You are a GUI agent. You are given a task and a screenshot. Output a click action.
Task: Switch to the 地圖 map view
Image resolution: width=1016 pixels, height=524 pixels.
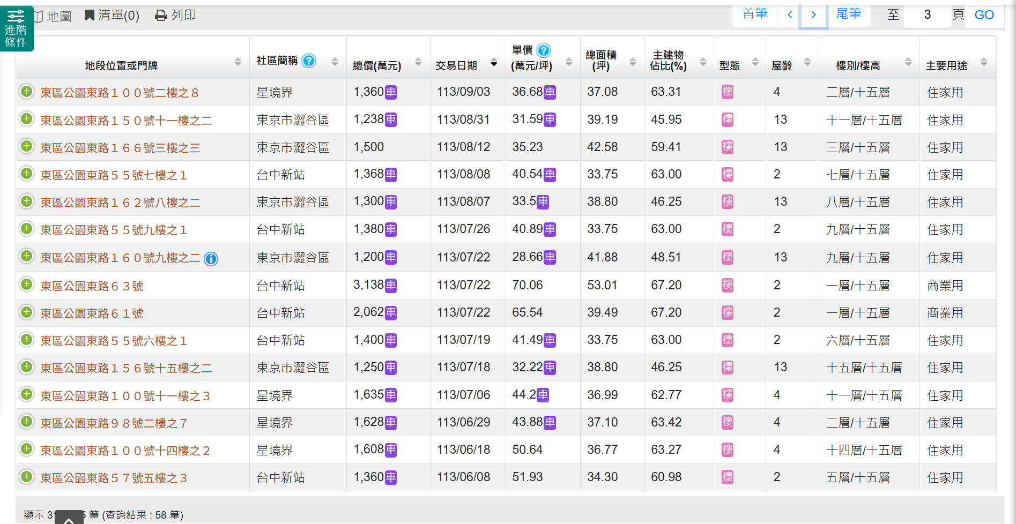tap(53, 16)
